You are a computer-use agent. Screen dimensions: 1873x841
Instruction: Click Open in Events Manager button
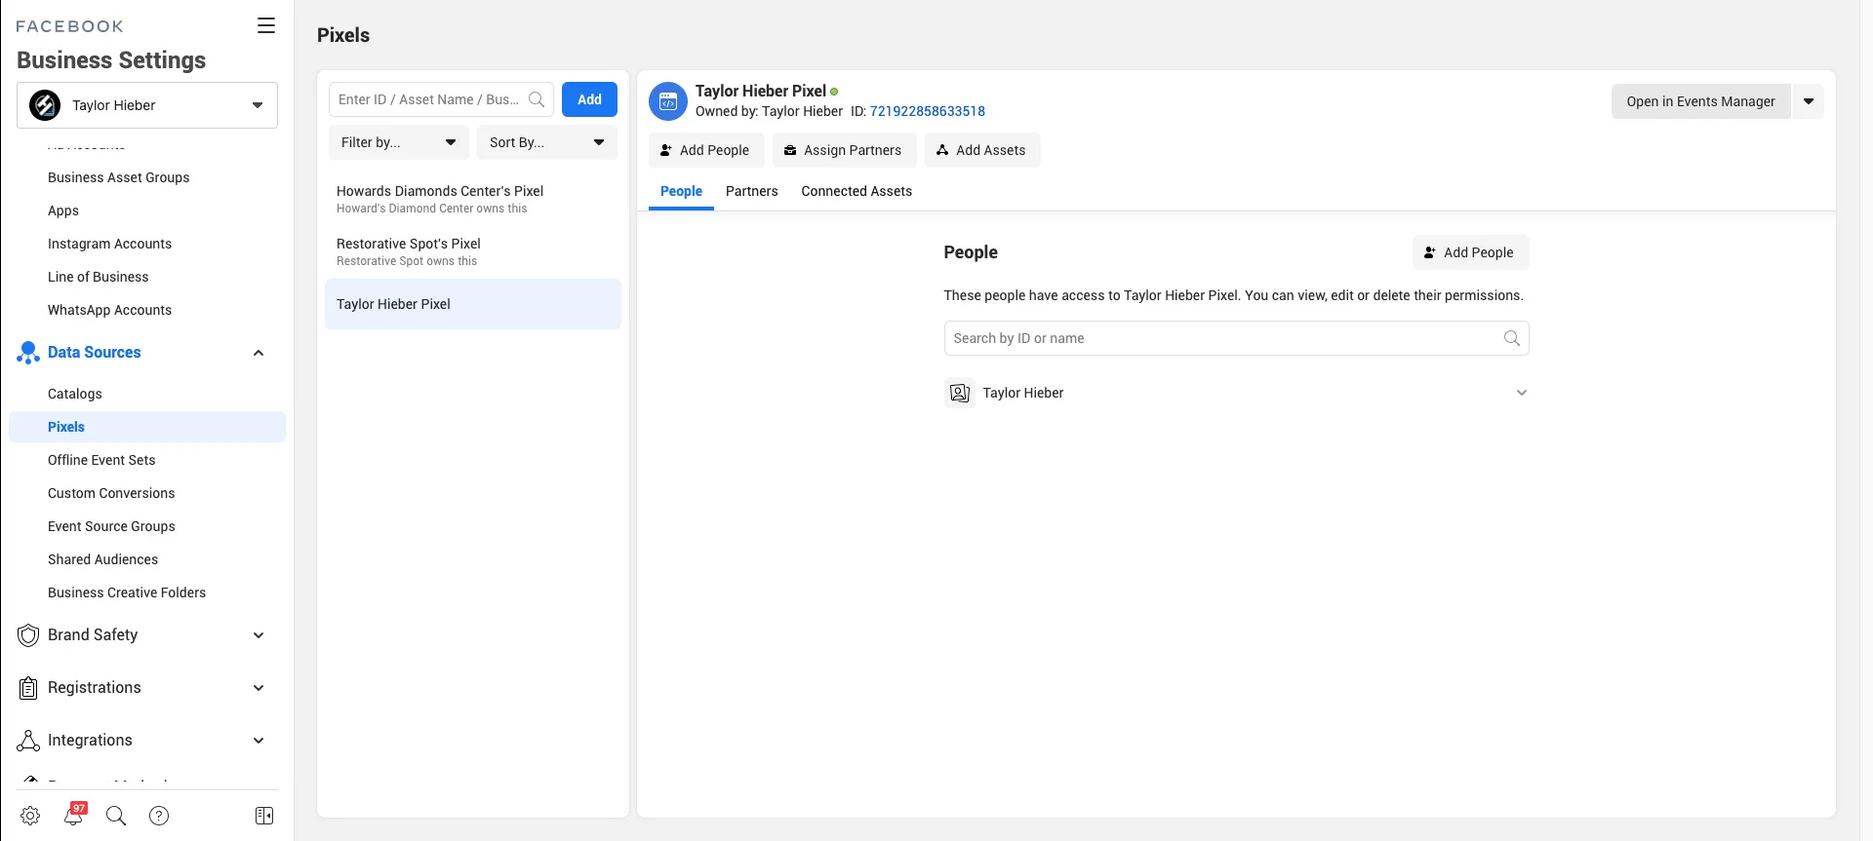point(1700,101)
